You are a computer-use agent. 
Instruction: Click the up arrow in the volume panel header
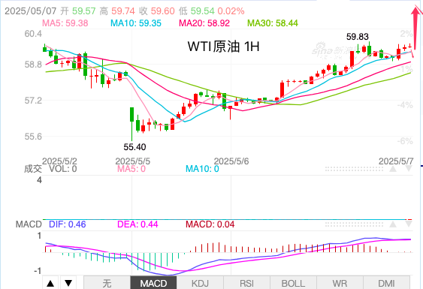[x=393, y=169]
